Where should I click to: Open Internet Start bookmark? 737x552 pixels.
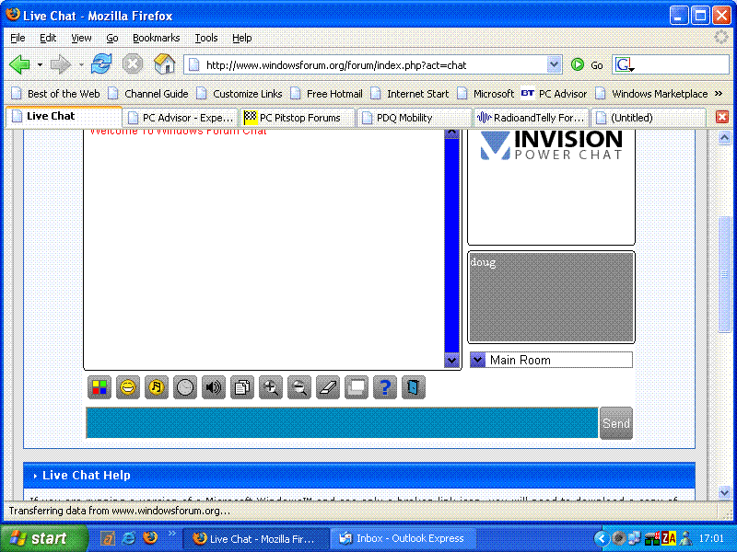[410, 94]
